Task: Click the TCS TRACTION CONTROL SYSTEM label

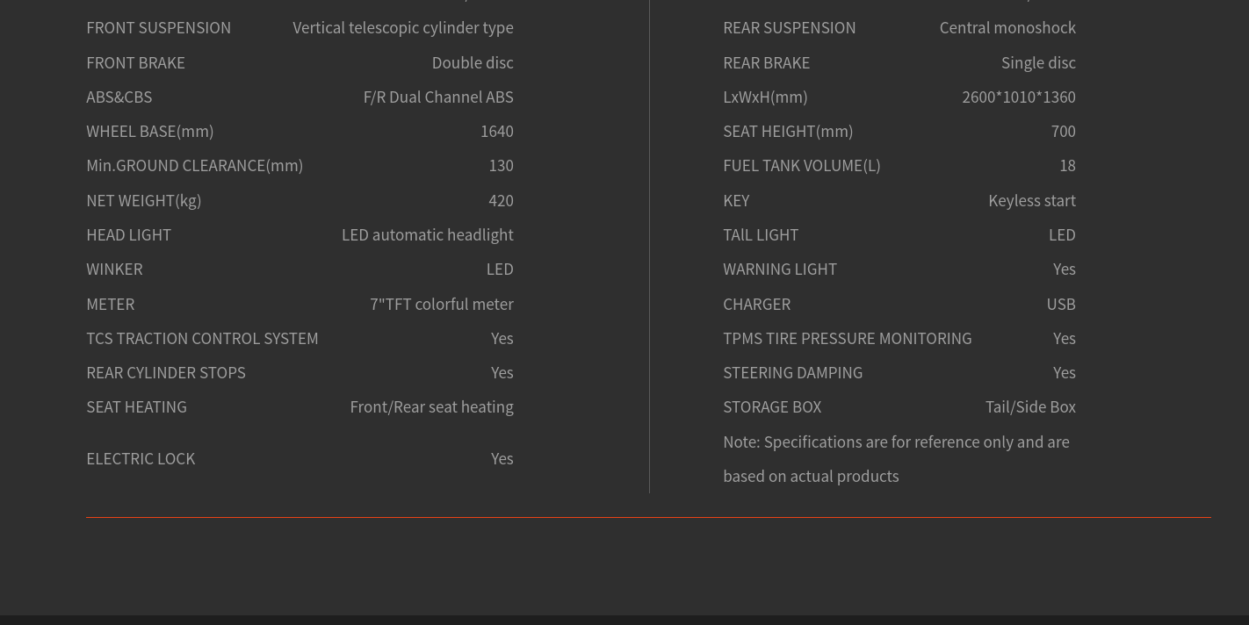Action: [x=202, y=339]
